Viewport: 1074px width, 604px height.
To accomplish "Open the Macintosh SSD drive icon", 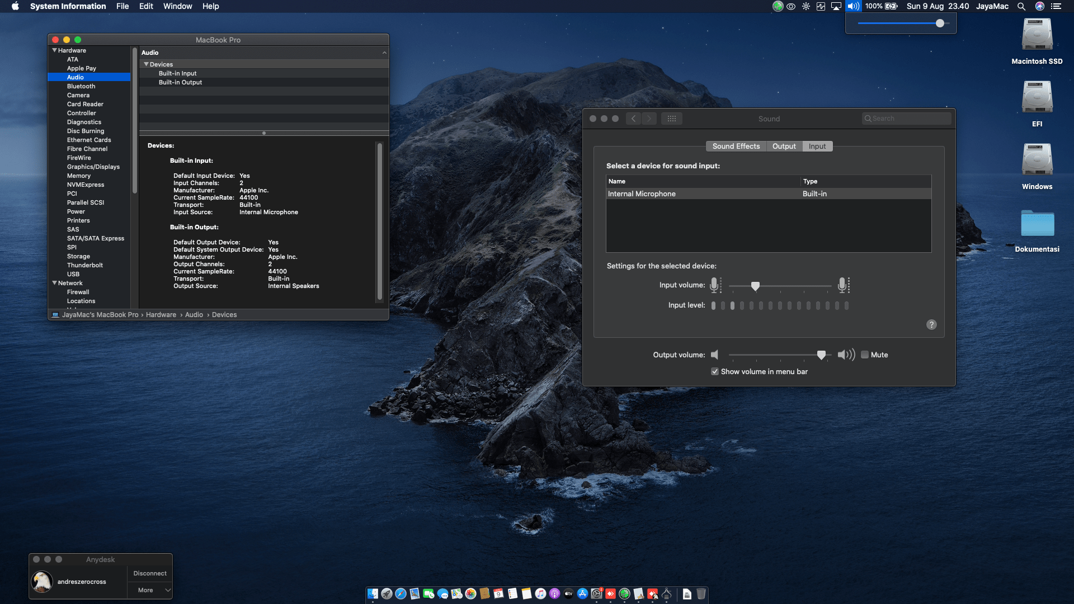I will [x=1037, y=35].
